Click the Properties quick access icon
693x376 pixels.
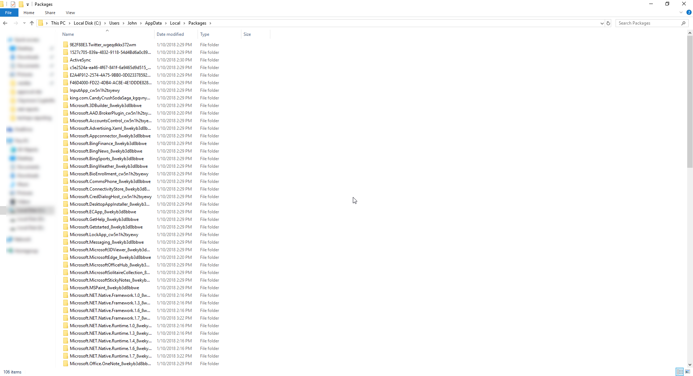13,4
